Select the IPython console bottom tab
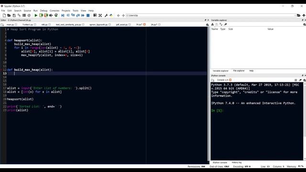Viewport: 306px width, 172px height. click(x=220, y=162)
